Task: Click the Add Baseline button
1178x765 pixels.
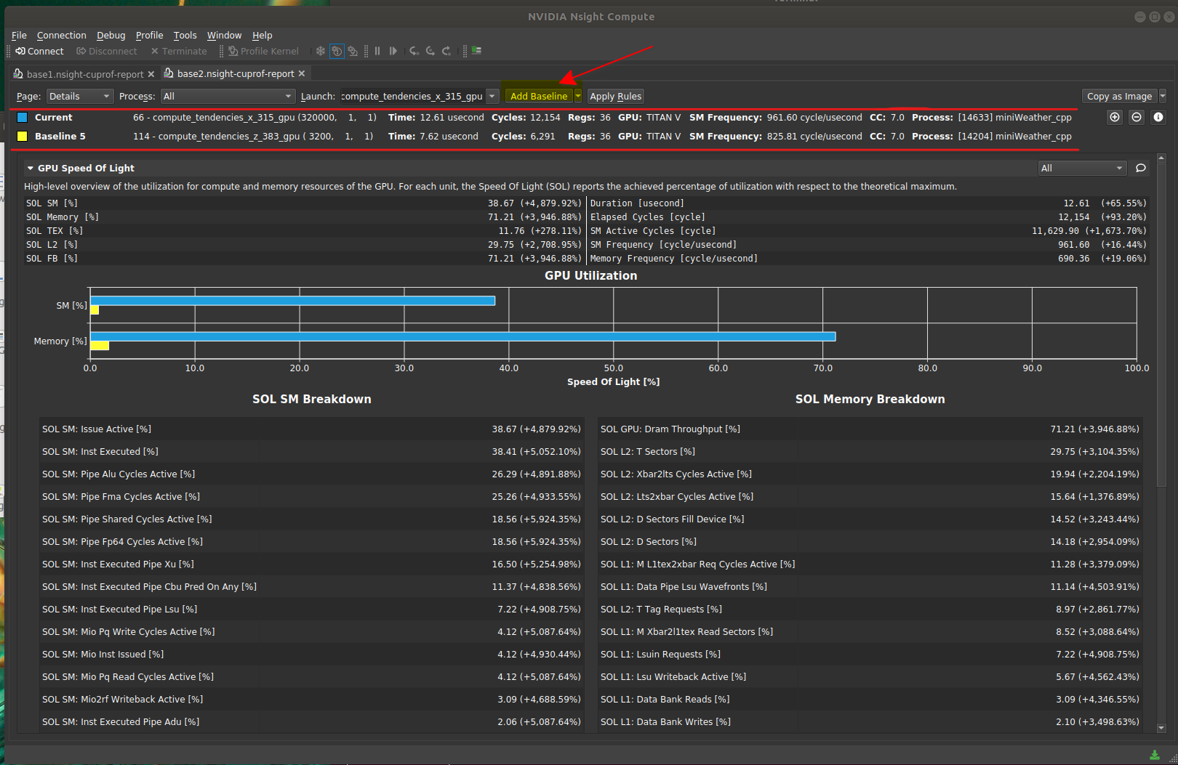Action: click(538, 96)
